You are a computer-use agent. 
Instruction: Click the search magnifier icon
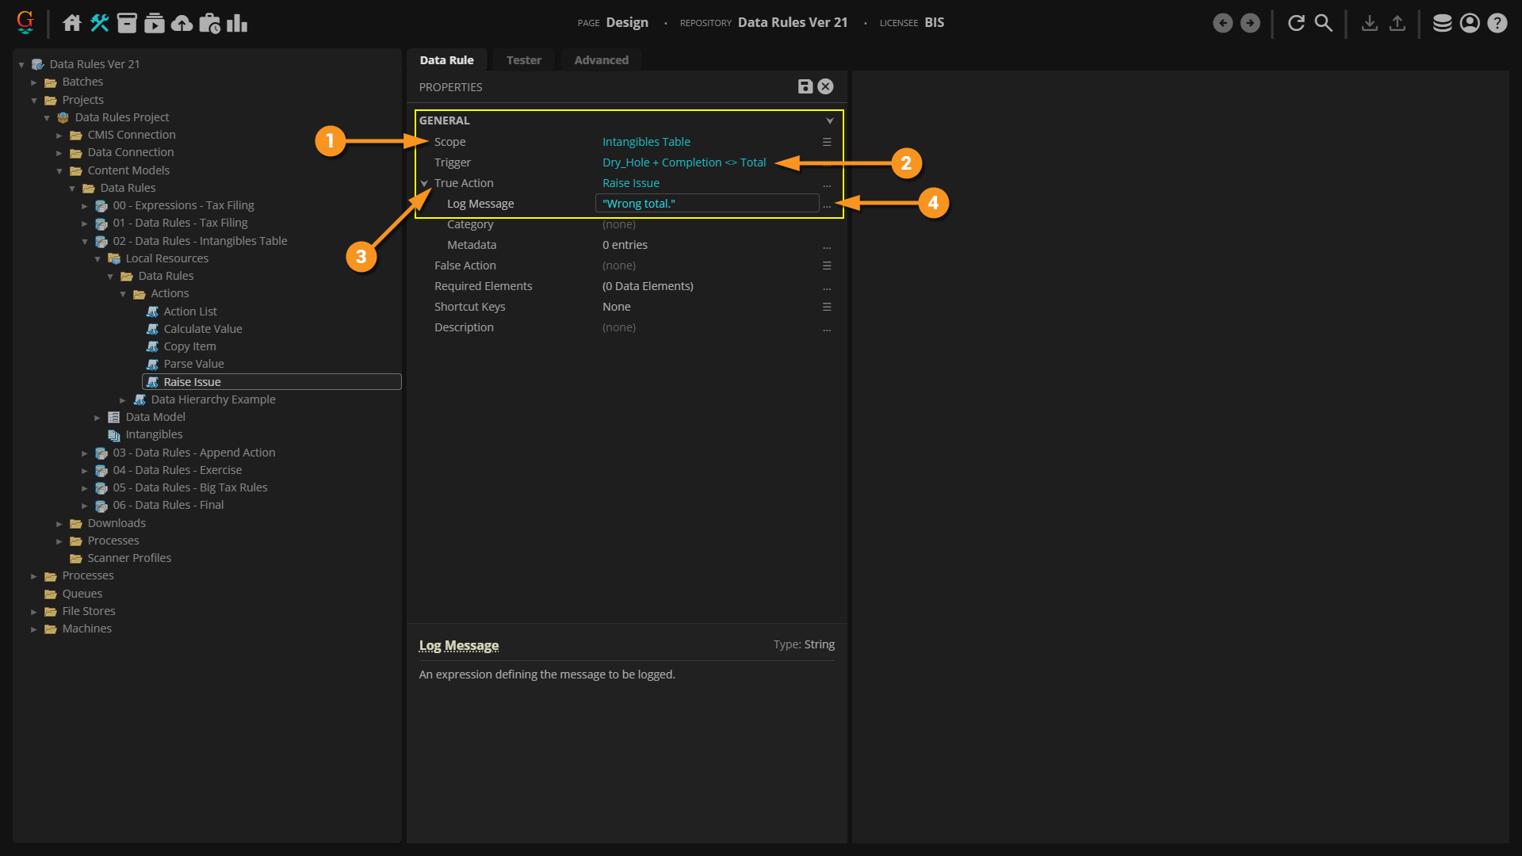pyautogui.click(x=1324, y=23)
